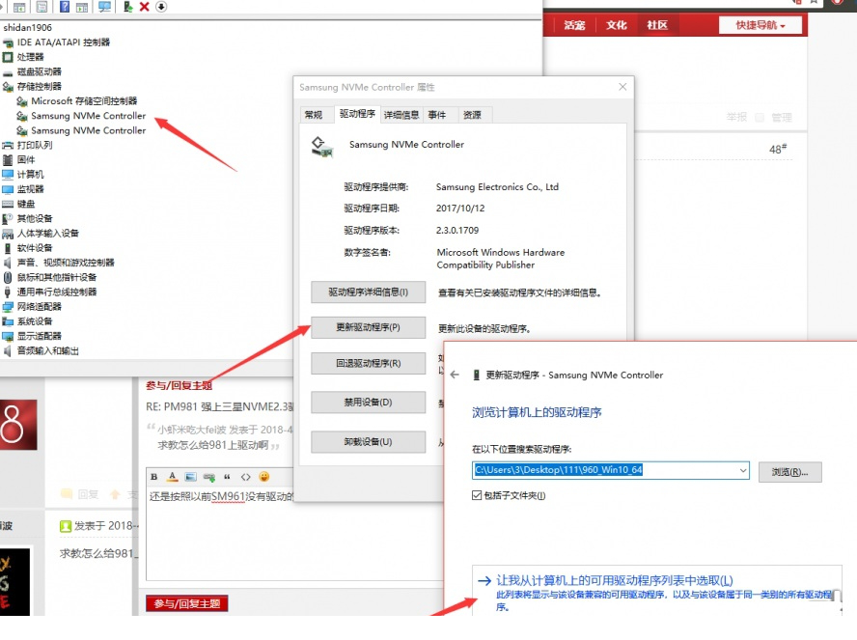Screen dimensions: 857x640
Task: Click the insert image icon in reply editor
Action: tap(190, 477)
